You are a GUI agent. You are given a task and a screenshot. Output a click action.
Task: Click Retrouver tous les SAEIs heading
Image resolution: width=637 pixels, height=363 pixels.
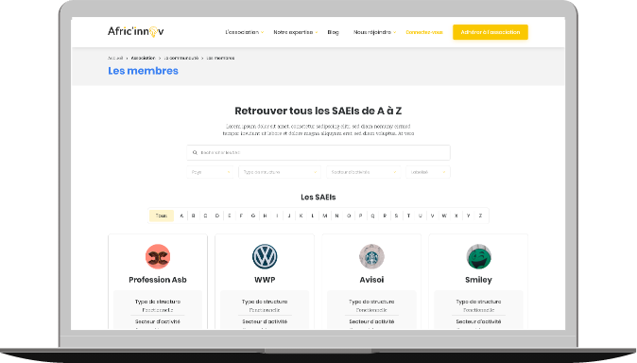coord(318,111)
